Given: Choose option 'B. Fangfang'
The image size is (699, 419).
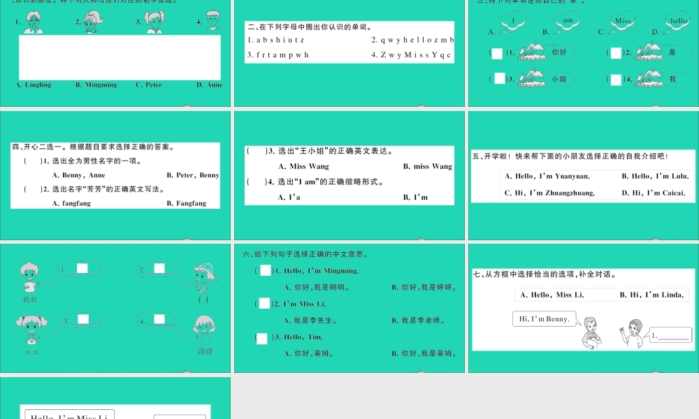Looking at the screenshot, I should coord(187,203).
